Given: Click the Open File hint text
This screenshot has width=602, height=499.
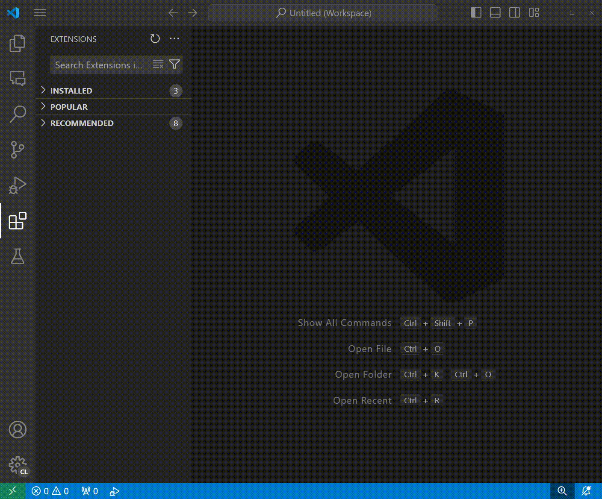Looking at the screenshot, I should pos(370,349).
